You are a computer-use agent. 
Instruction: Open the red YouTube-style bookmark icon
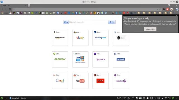coord(65,13)
